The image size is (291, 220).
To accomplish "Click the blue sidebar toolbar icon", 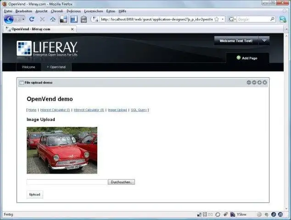I will 74,19.
